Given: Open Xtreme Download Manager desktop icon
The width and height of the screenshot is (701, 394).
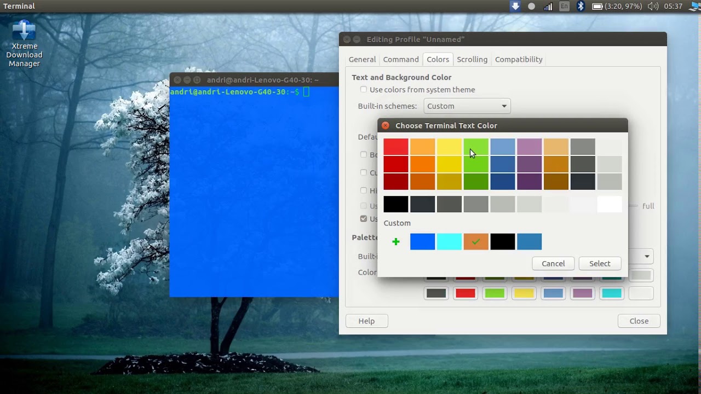Looking at the screenshot, I should 24,44.
